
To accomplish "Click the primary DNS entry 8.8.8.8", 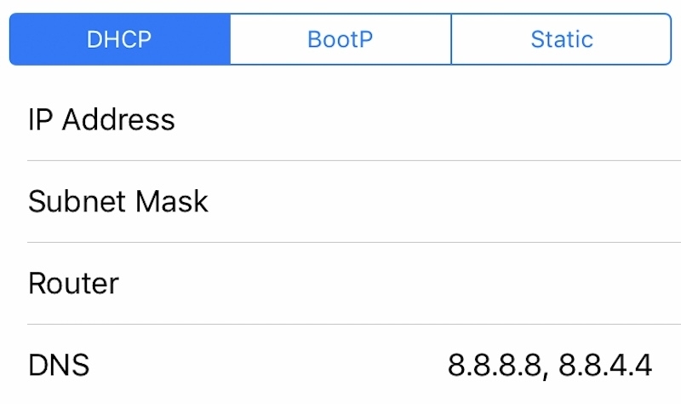I will (494, 366).
